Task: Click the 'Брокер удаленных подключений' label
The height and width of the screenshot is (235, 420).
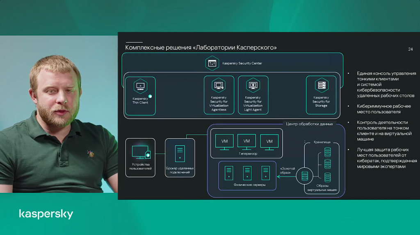Action: click(x=180, y=170)
